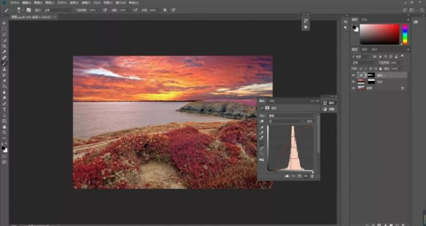426x226 pixels.
Task: Pick the white point eyedropper in Curves
Action: click(262, 137)
